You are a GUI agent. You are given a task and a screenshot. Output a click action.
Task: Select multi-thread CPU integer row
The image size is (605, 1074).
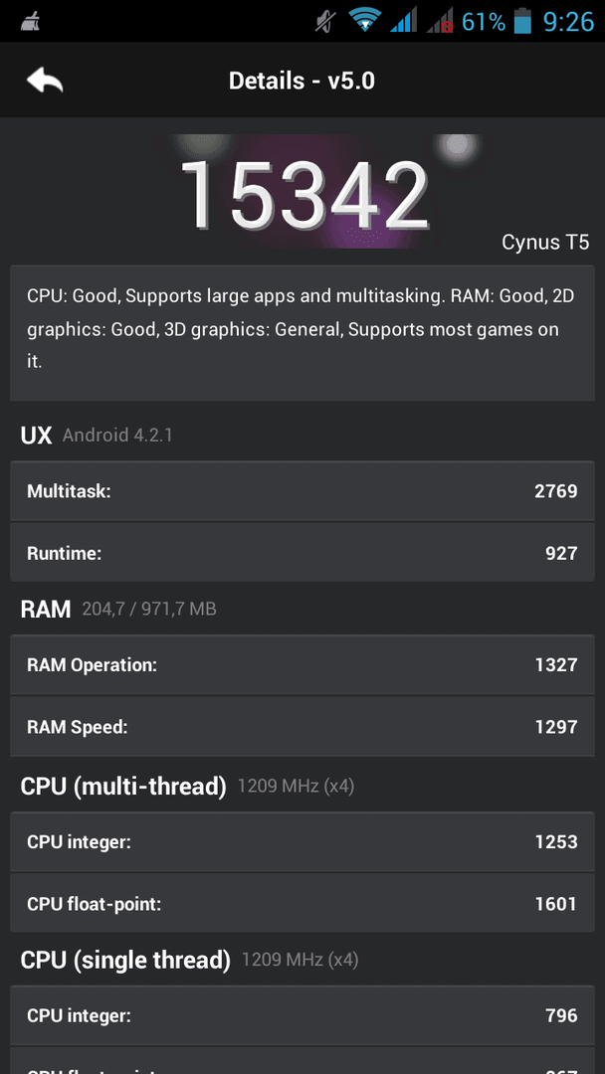[302, 842]
